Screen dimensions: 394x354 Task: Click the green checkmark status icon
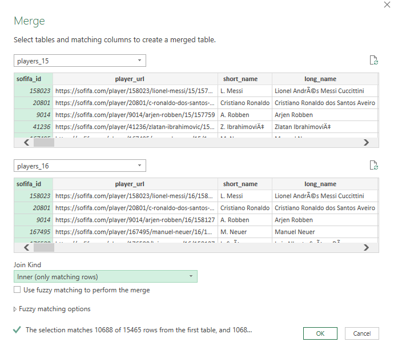(x=17, y=329)
